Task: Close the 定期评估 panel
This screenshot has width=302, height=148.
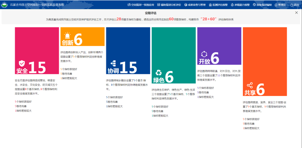Action: point(296,13)
